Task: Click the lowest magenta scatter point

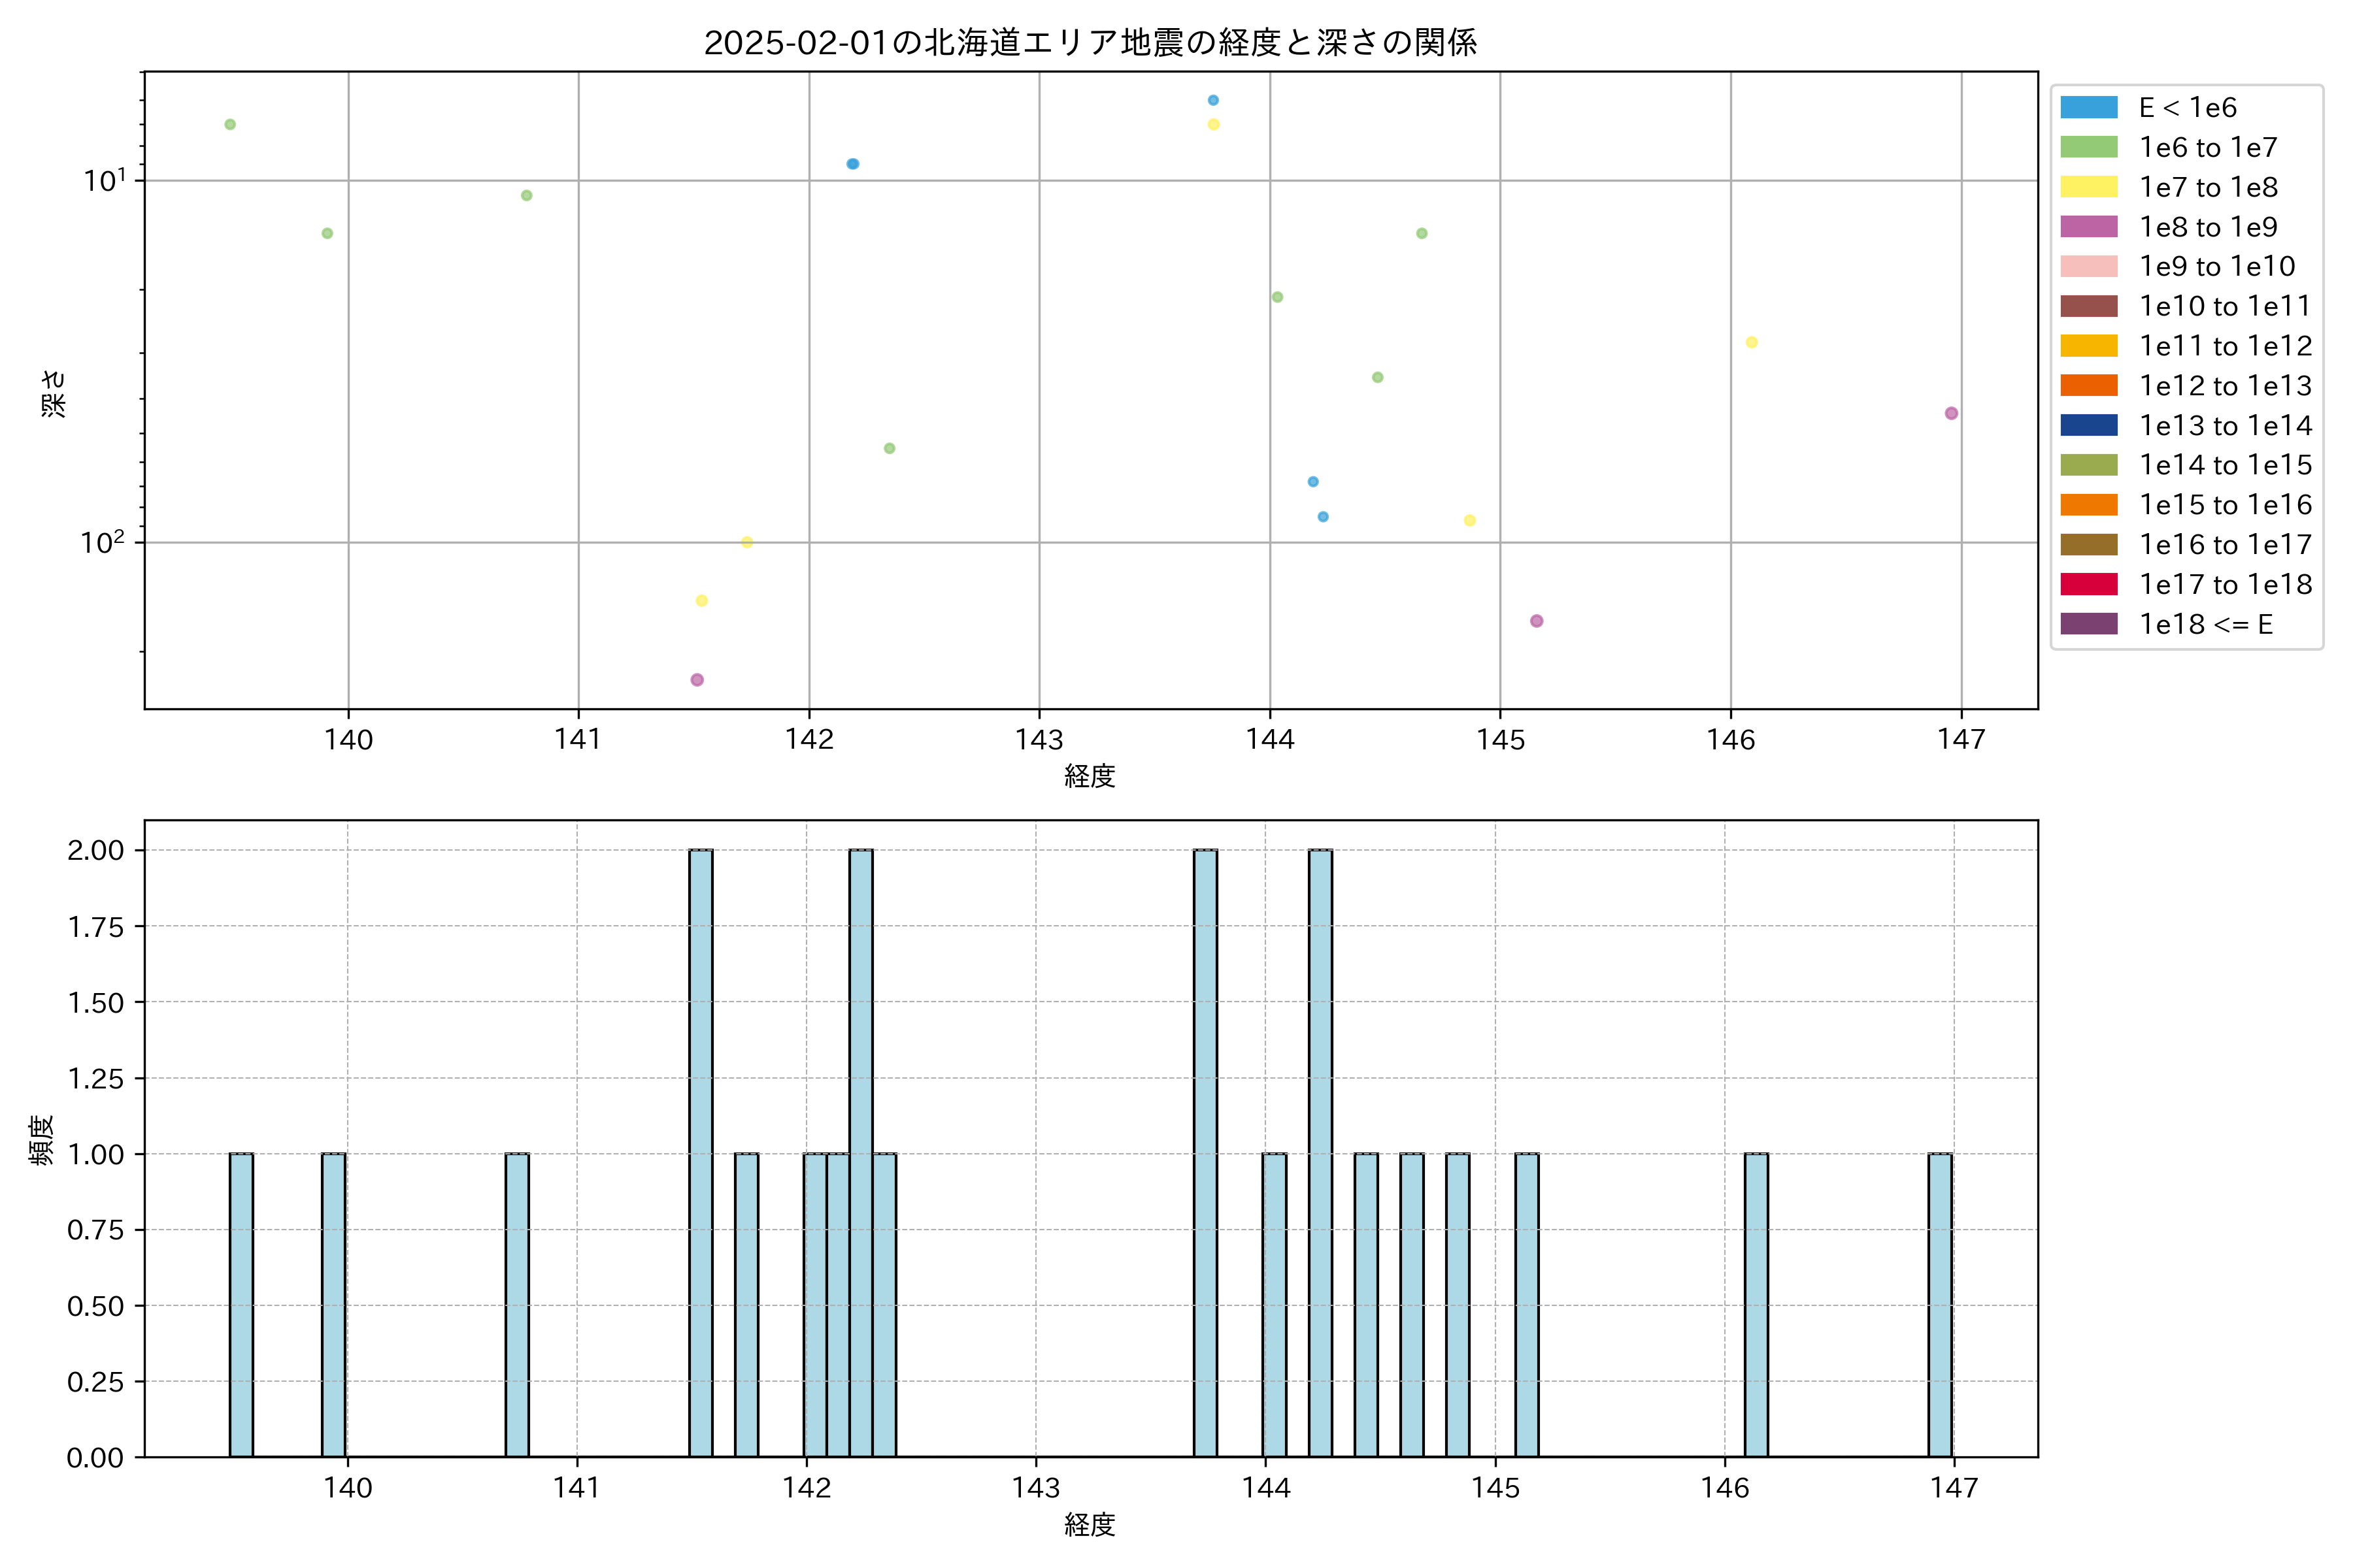Action: click(697, 680)
